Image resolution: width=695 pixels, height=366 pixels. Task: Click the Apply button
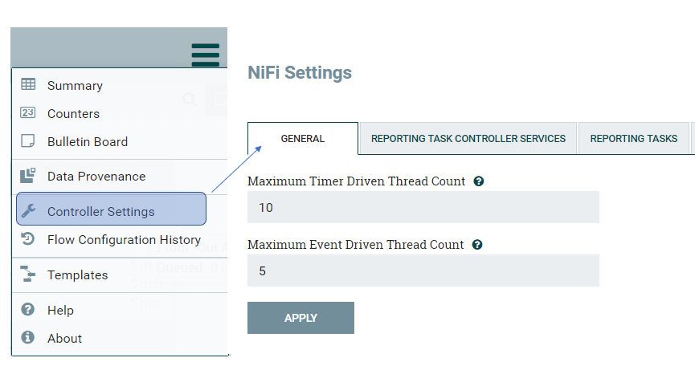click(300, 318)
